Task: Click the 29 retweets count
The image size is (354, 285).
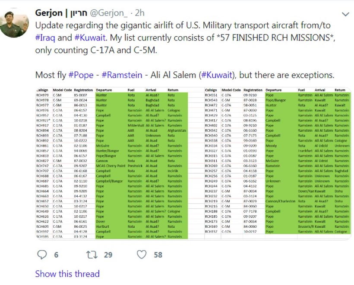Action: [x=108, y=255]
